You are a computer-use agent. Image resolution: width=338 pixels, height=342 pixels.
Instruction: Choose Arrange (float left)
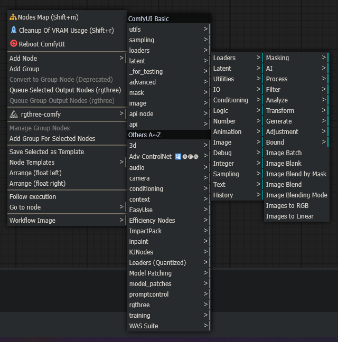[x=37, y=173]
